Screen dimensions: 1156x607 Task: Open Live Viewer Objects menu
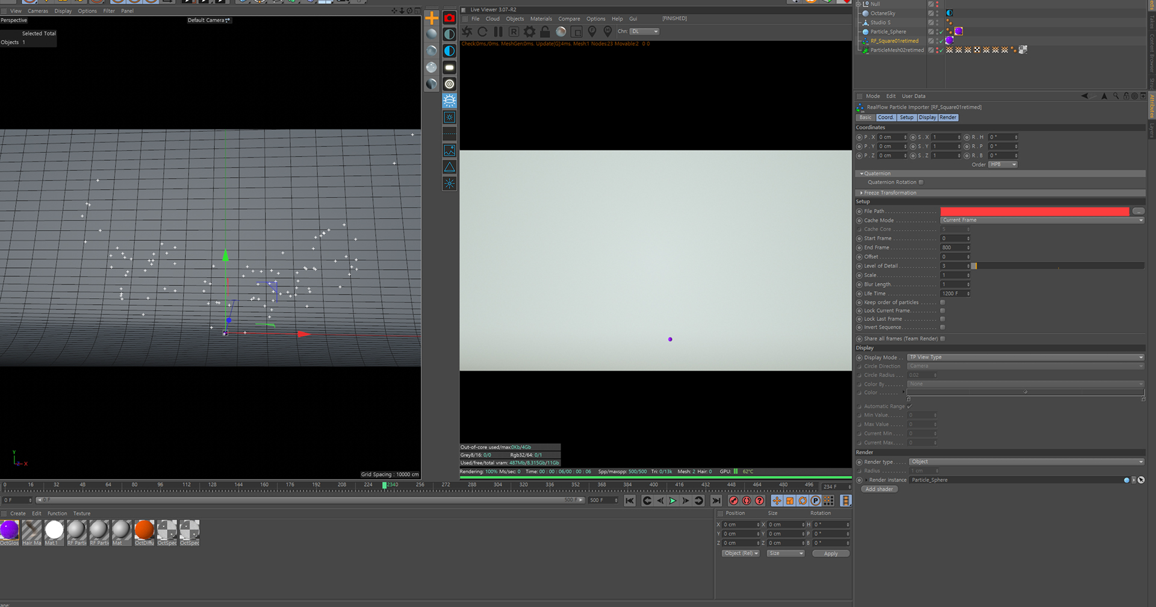point(515,19)
